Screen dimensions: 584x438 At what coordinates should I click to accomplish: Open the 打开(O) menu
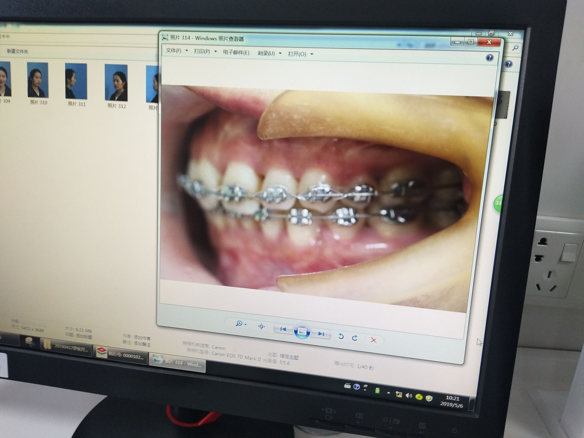[297, 54]
